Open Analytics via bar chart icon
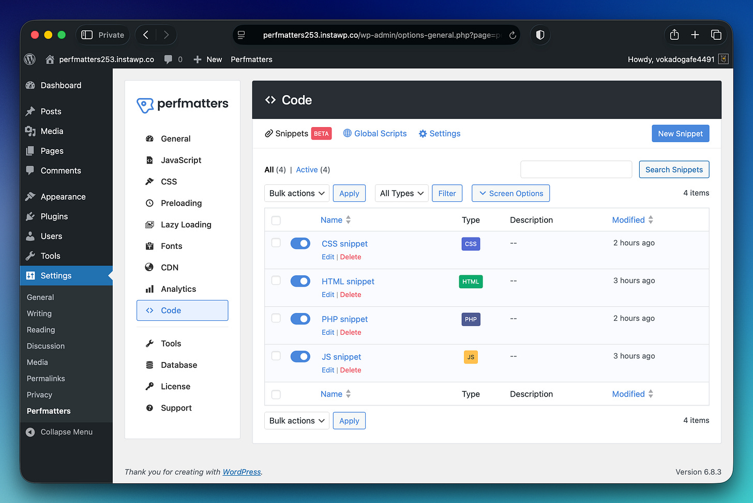 (150, 289)
